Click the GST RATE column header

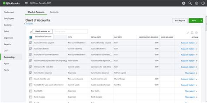(x=118, y=37)
